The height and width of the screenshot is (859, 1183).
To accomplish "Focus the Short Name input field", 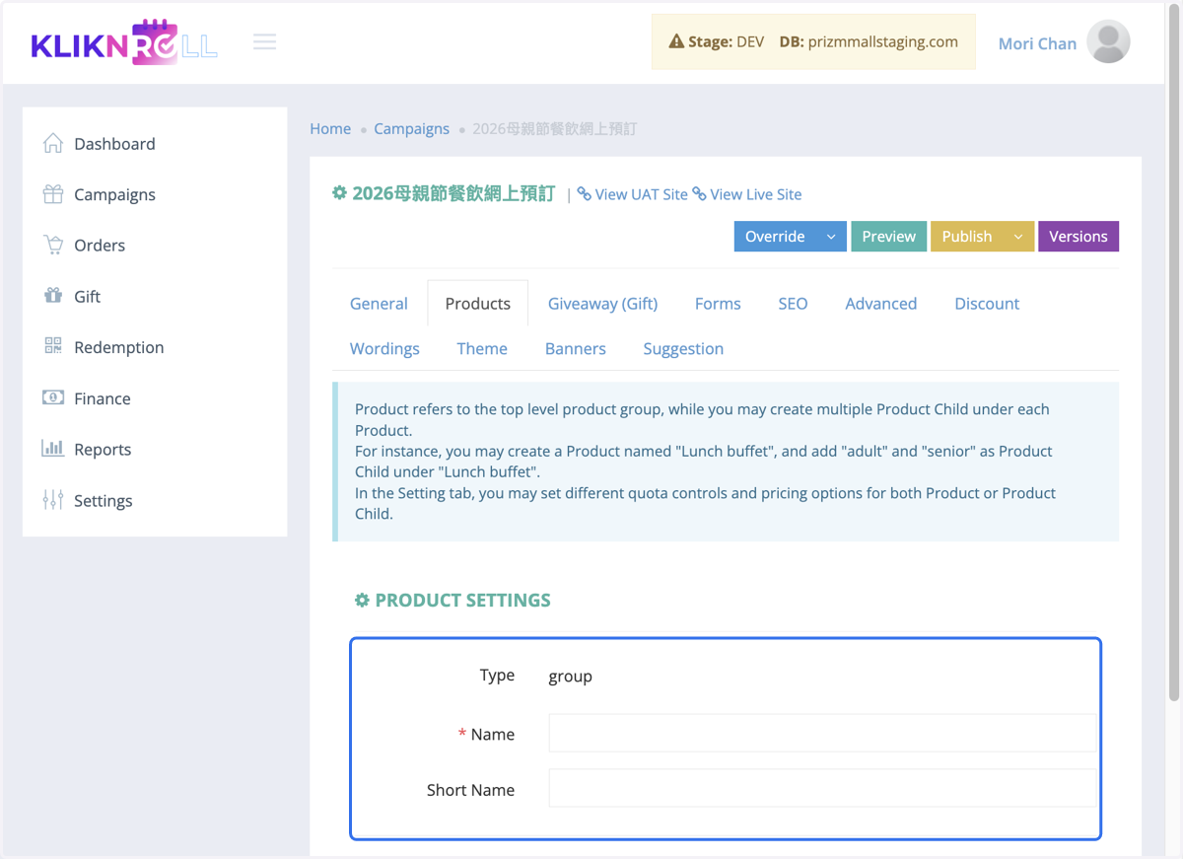I will (822, 789).
